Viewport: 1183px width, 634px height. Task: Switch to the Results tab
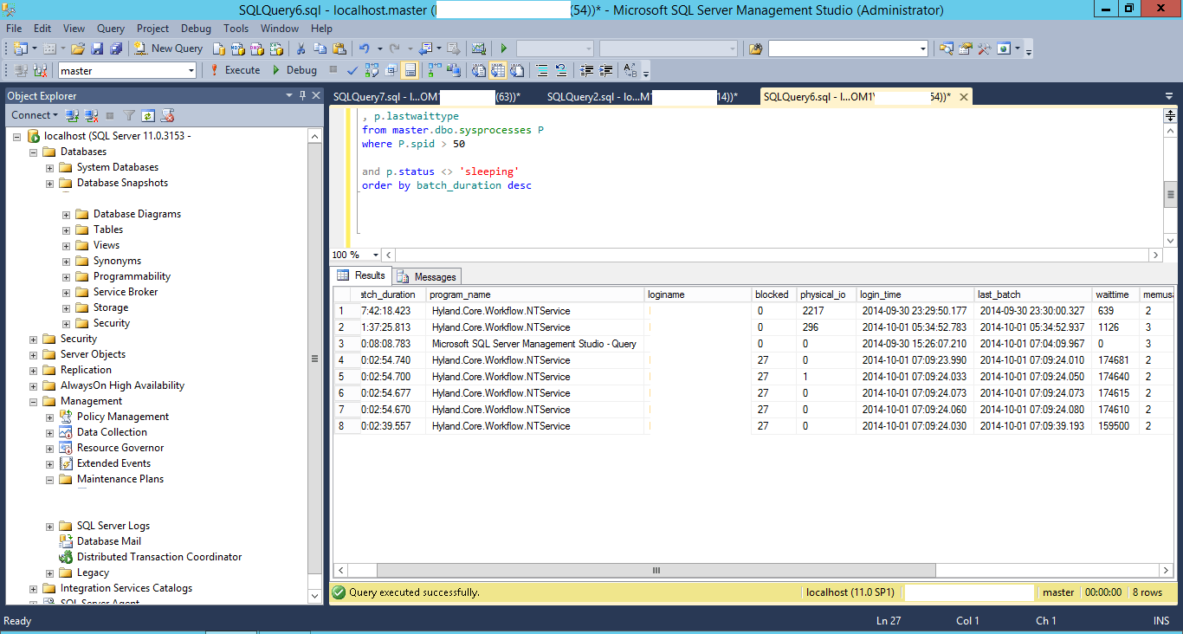[x=362, y=275]
